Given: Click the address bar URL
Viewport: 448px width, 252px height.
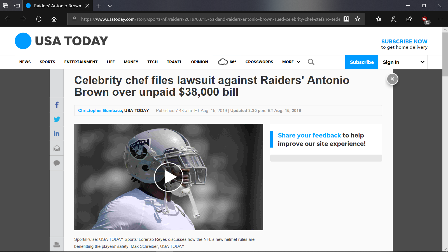Looking at the screenshot, I should tap(210, 19).
